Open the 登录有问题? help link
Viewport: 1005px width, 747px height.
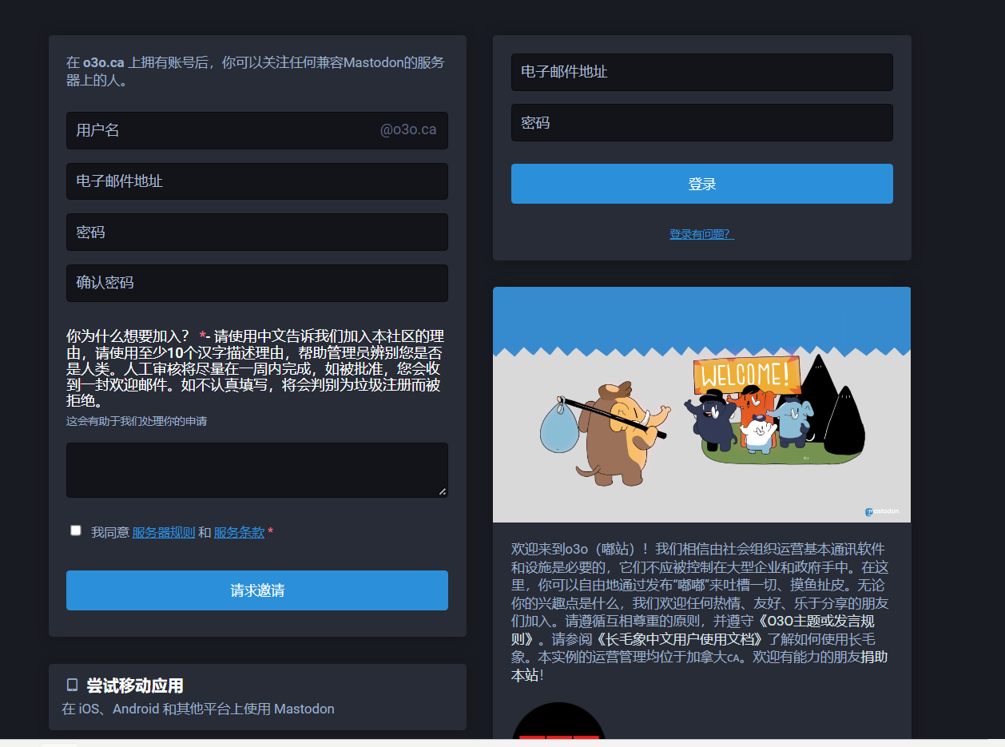(x=701, y=234)
